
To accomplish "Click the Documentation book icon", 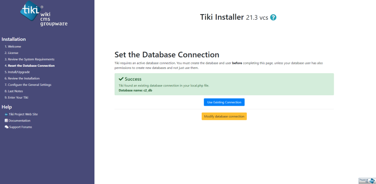I will point(6,121).
